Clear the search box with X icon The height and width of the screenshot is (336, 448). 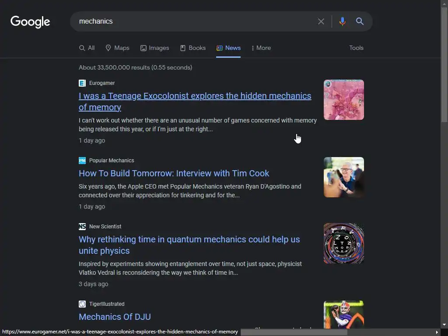(x=321, y=21)
